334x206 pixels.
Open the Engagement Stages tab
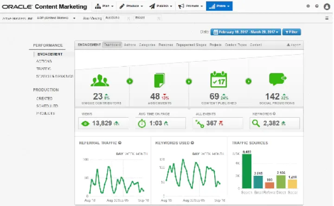tap(191, 45)
